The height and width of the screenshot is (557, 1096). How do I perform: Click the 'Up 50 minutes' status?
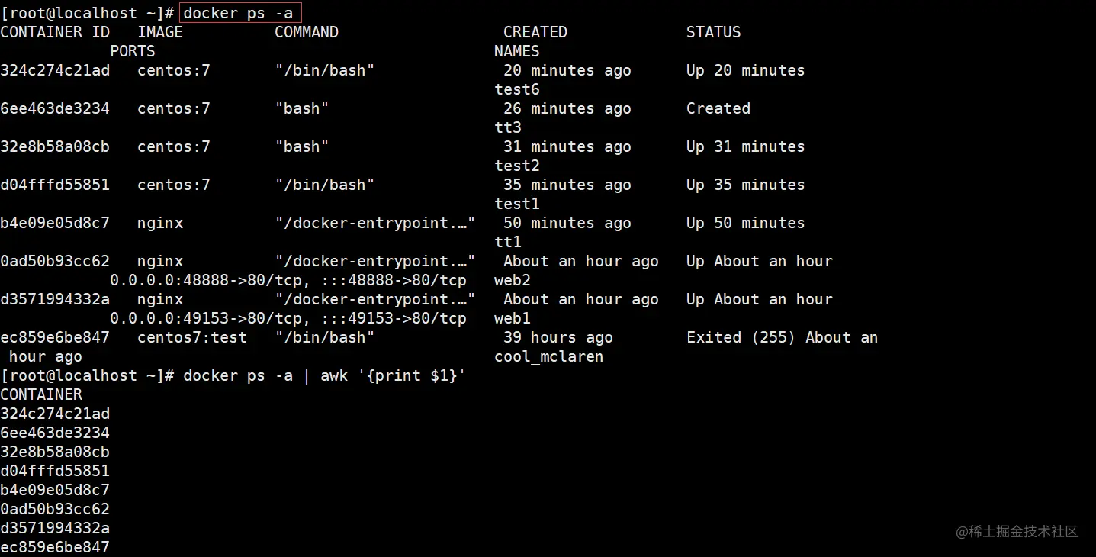tap(746, 223)
